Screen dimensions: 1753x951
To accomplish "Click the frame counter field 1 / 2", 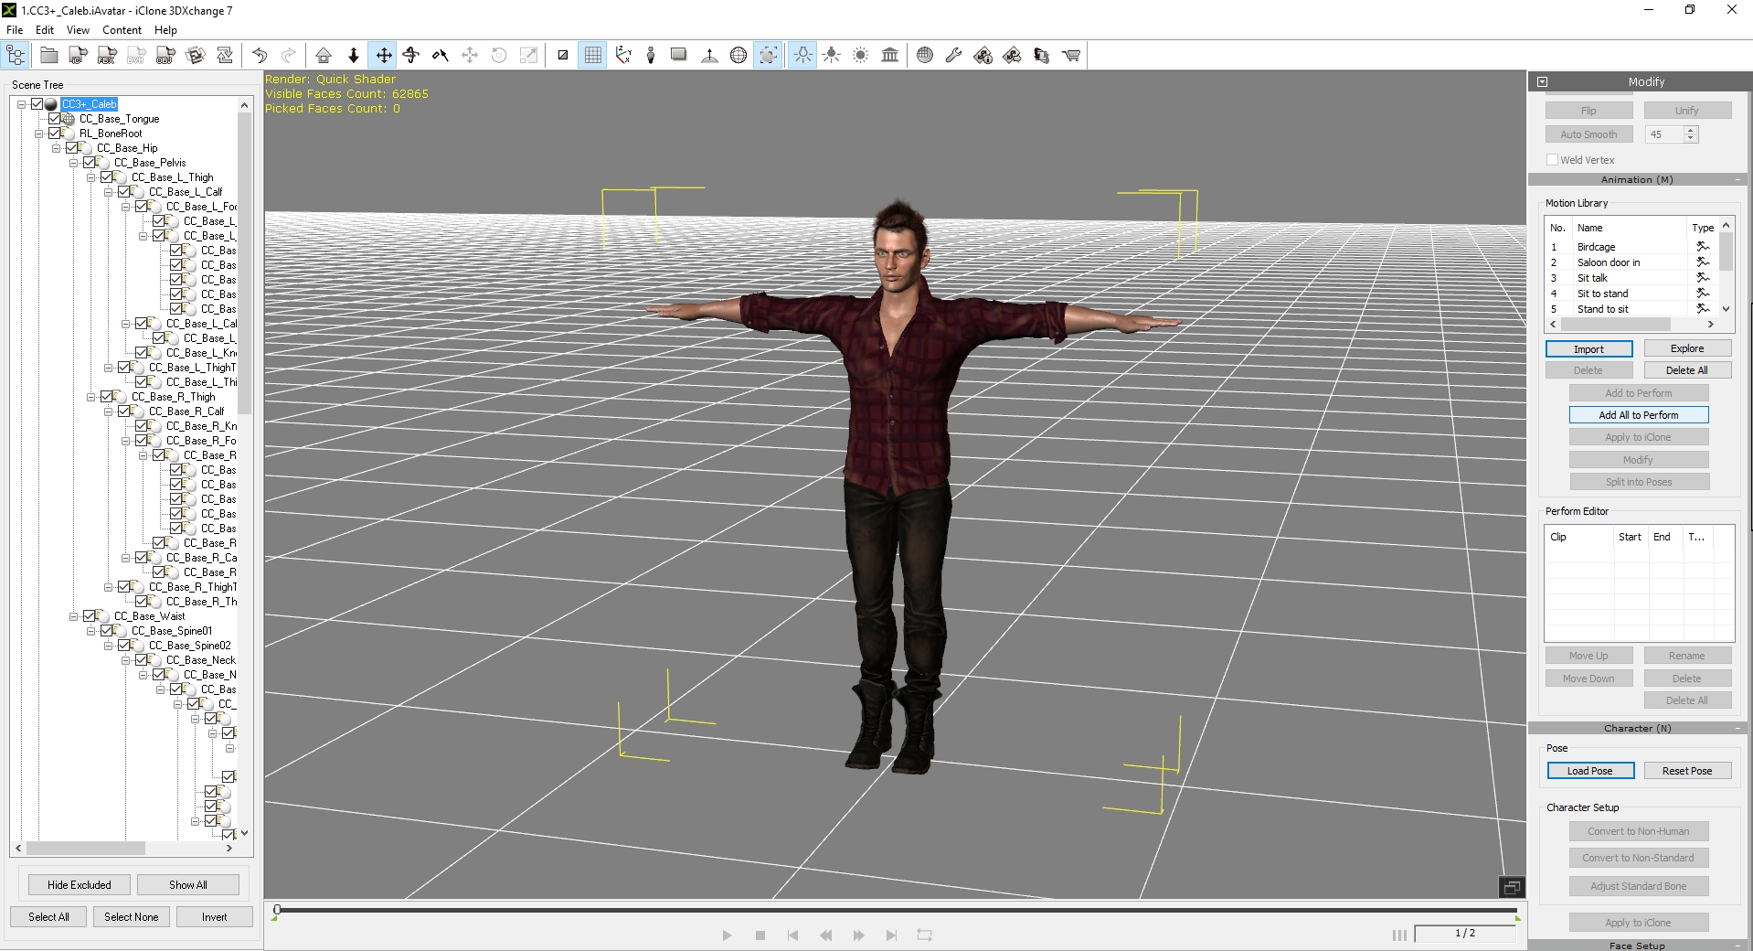I will click(1465, 934).
